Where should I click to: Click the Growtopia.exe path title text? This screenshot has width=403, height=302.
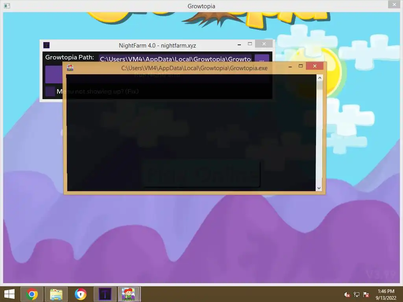pos(194,68)
